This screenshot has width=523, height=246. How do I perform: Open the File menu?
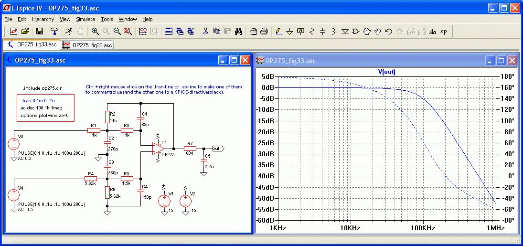pos(8,19)
